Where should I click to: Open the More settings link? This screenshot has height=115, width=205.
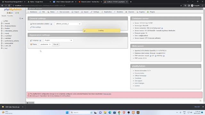(x=37, y=27)
